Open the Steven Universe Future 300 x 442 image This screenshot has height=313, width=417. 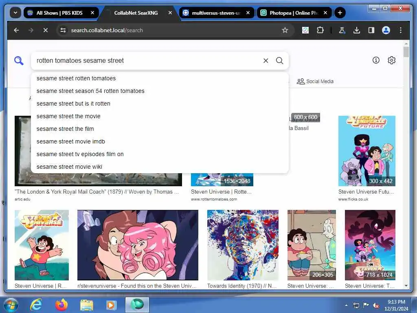point(367,151)
